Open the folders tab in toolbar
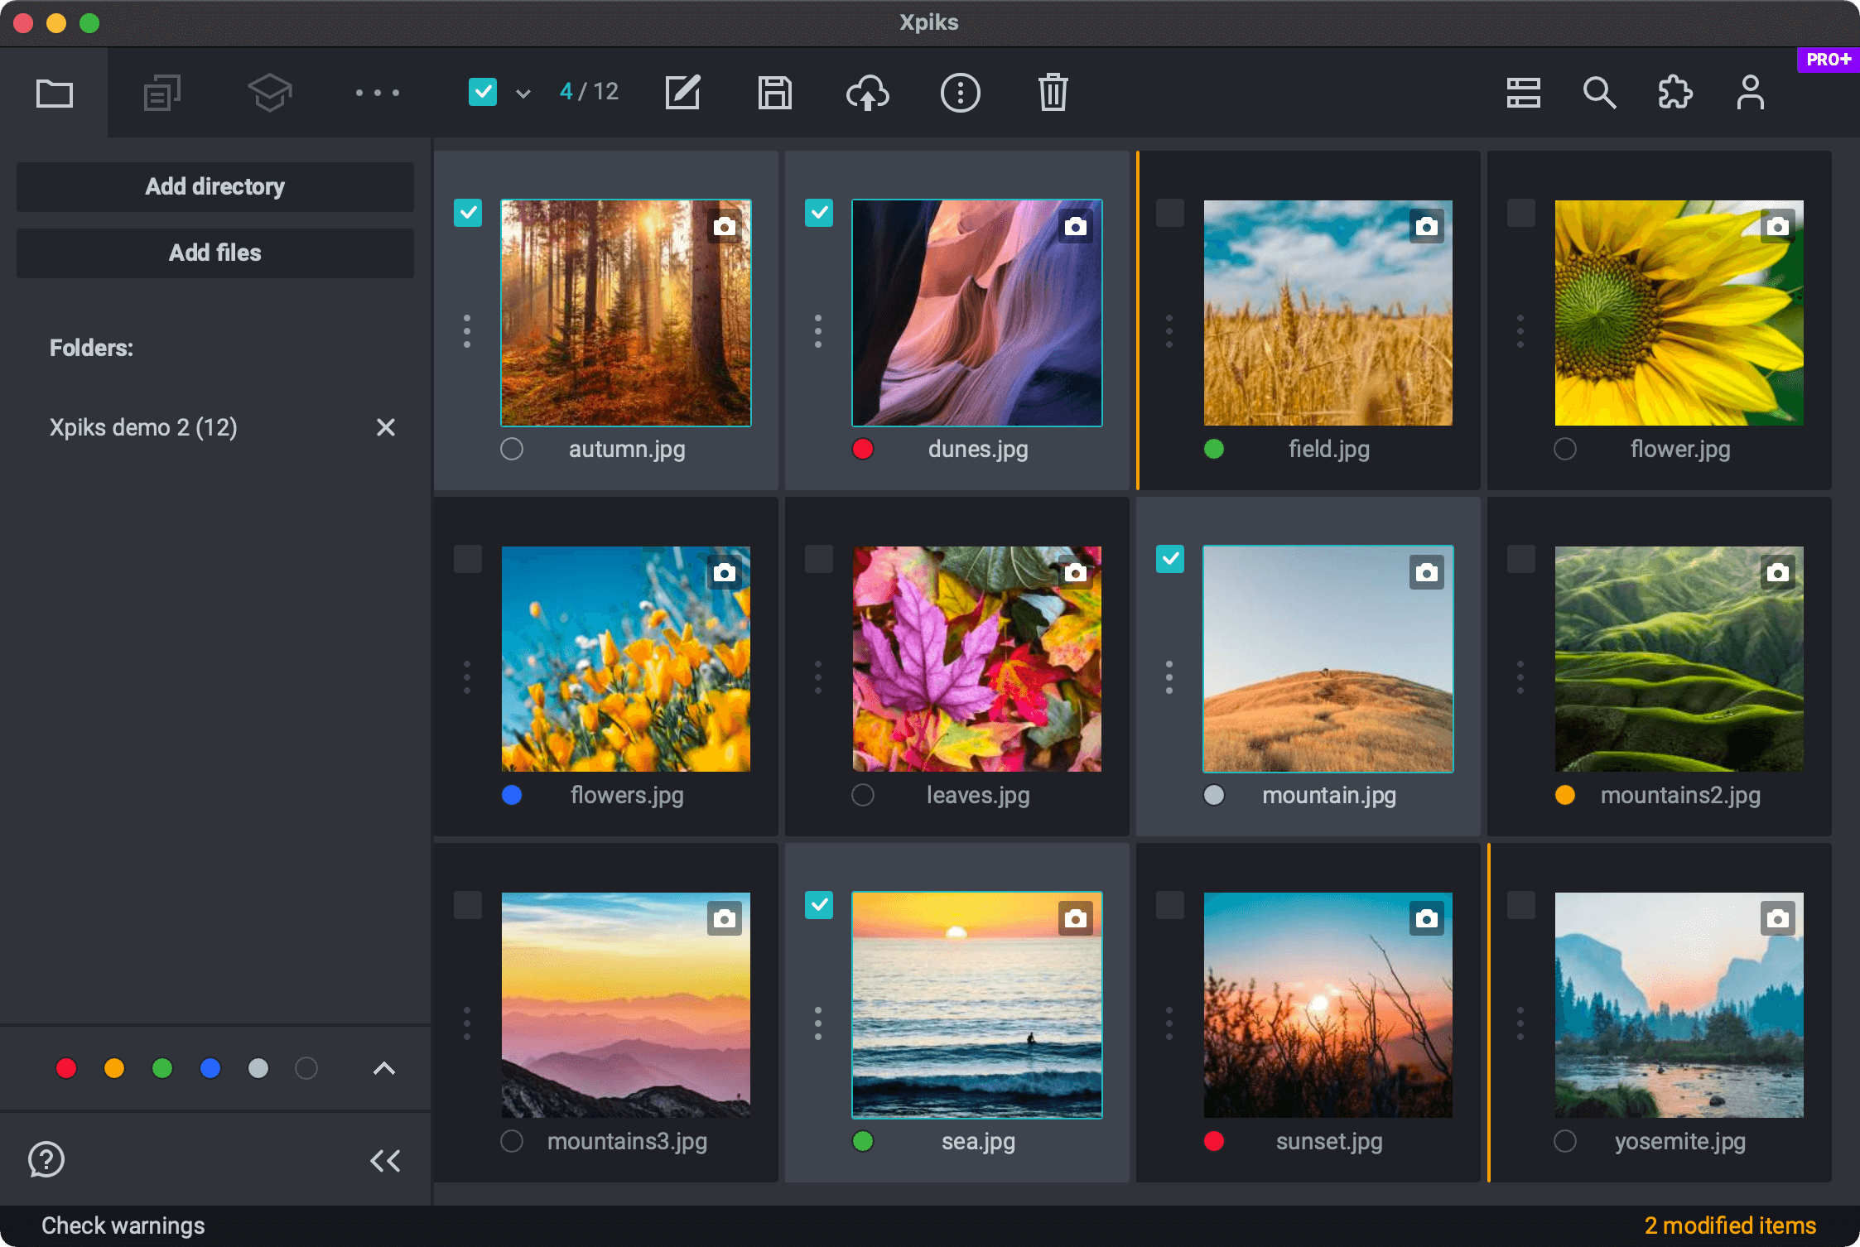Image resolution: width=1860 pixels, height=1247 pixels. (x=55, y=93)
